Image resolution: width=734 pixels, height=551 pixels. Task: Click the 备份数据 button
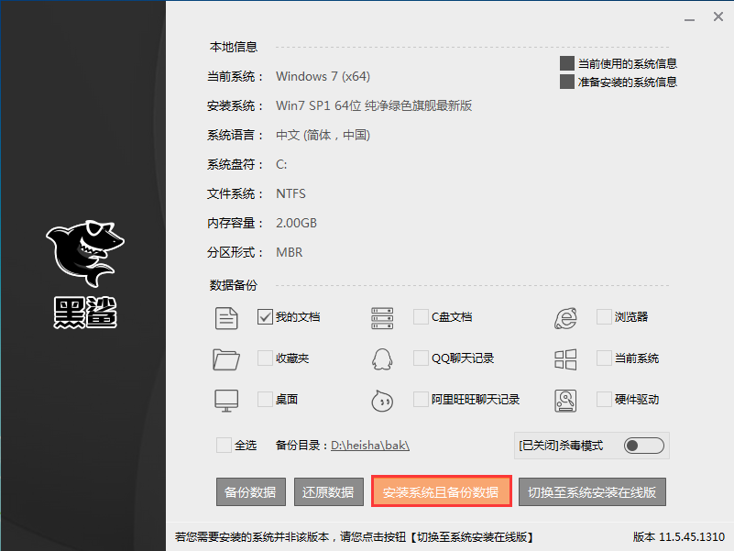pos(250,491)
